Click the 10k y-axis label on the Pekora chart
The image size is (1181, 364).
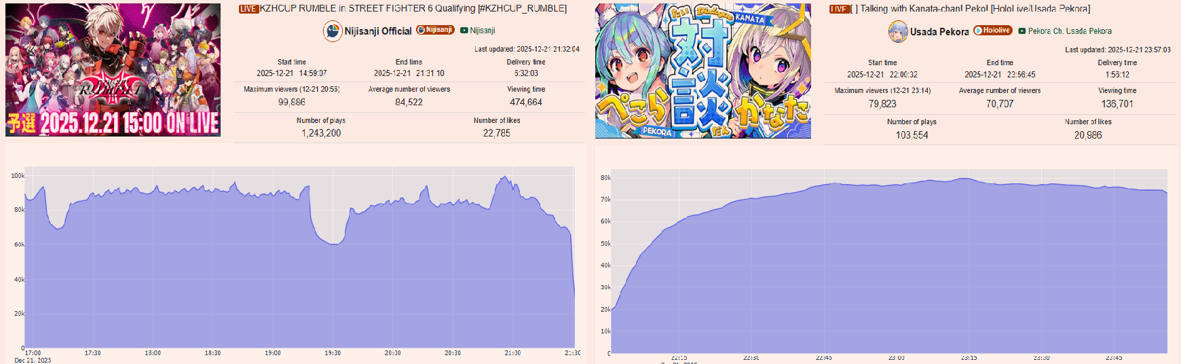tap(605, 331)
